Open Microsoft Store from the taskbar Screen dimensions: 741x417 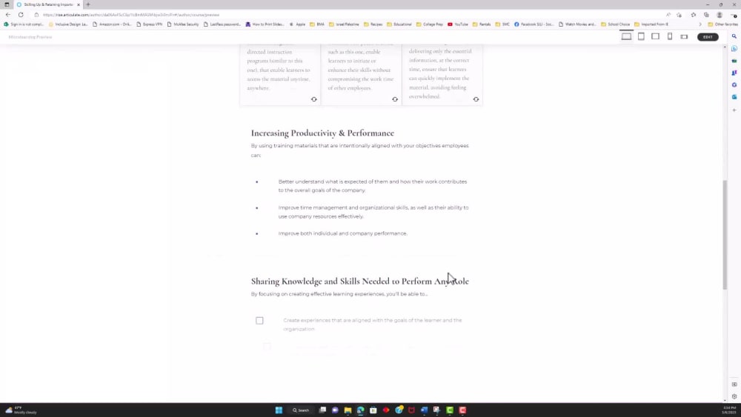[373, 410]
